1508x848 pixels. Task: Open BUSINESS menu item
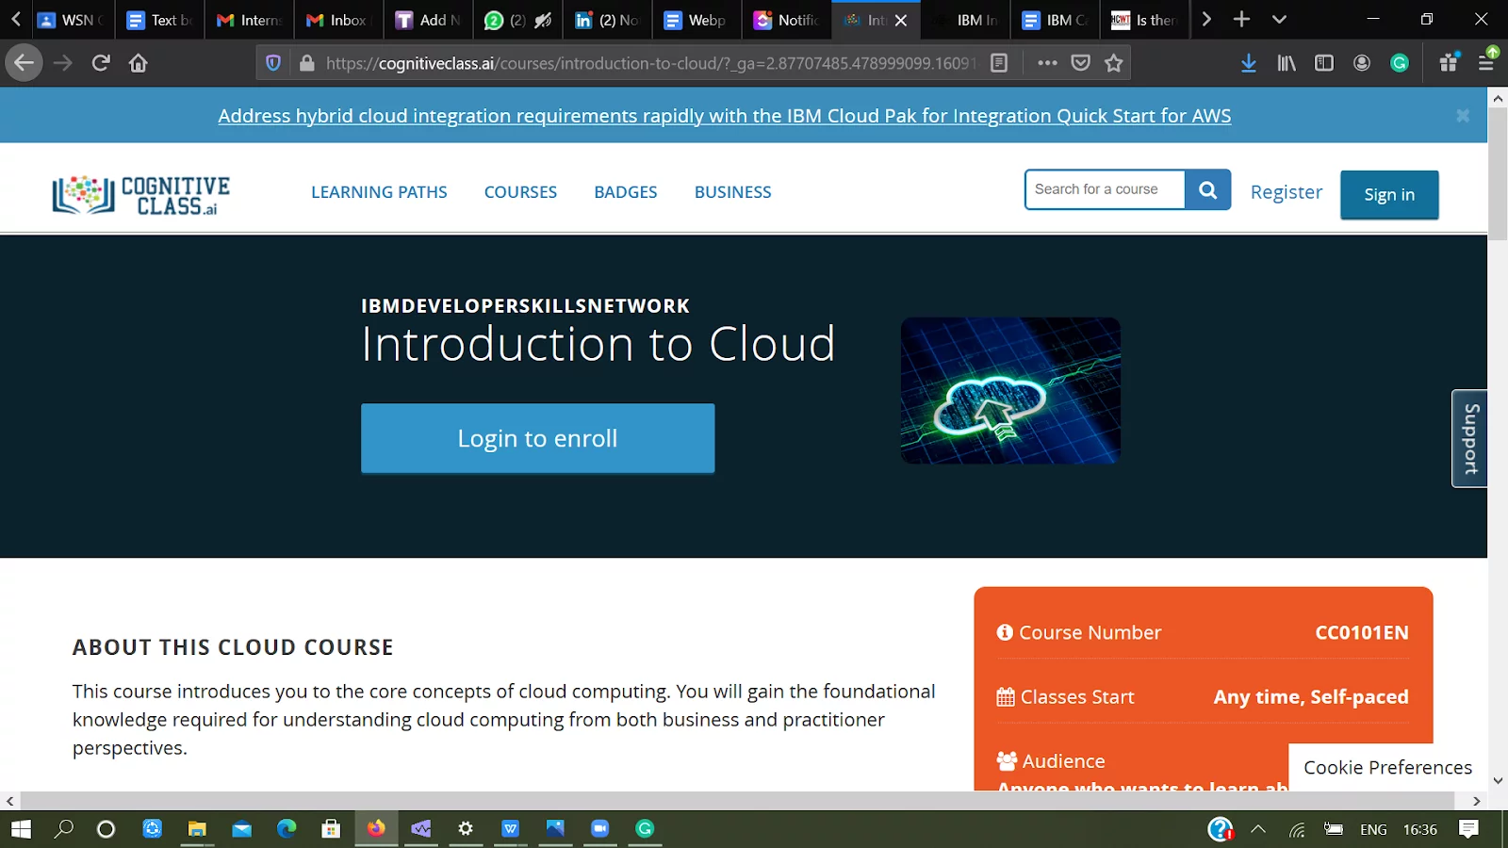732,192
